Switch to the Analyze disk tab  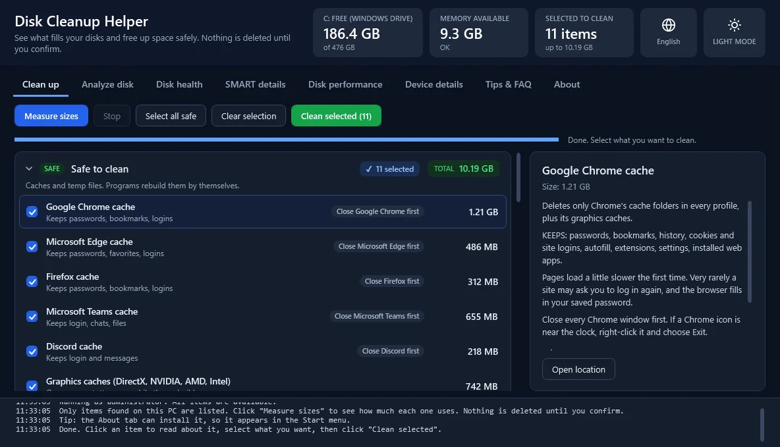pyautogui.click(x=107, y=84)
